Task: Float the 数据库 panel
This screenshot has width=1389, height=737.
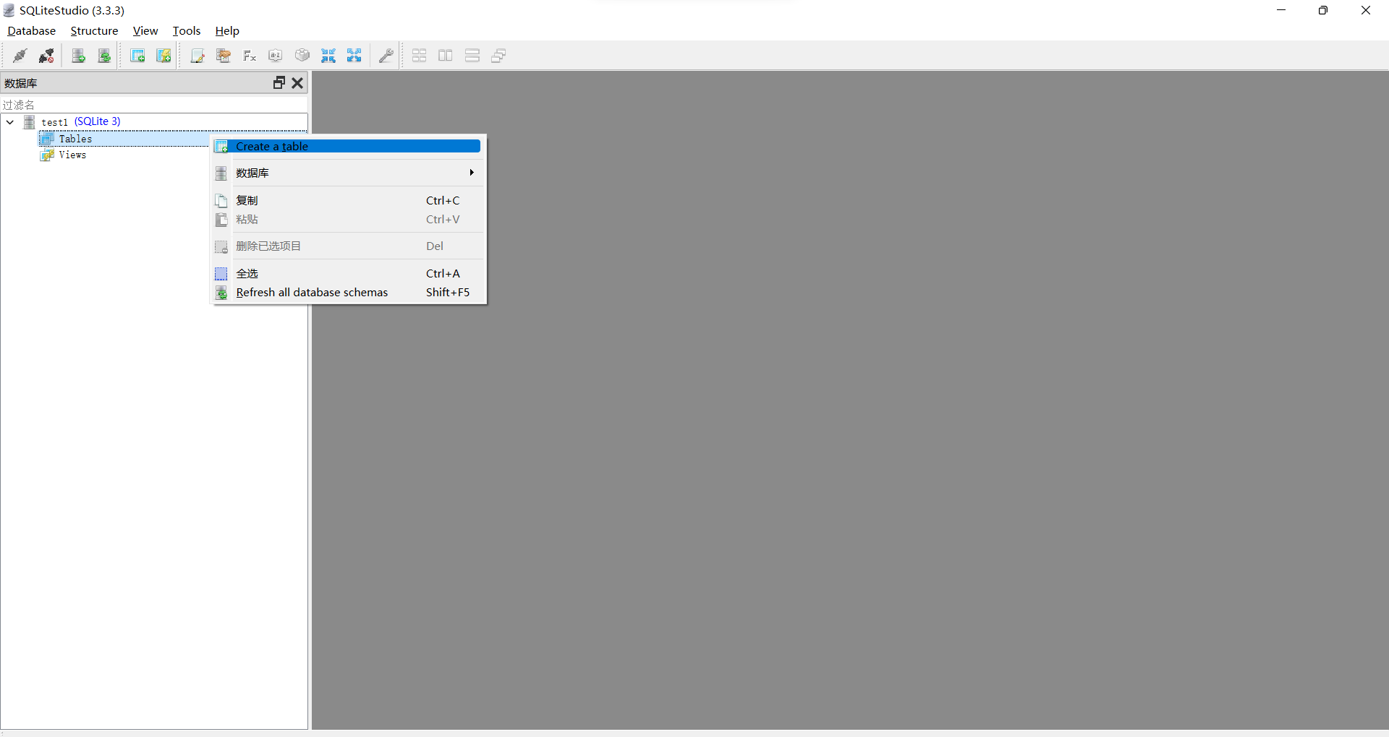Action: pyautogui.click(x=279, y=83)
